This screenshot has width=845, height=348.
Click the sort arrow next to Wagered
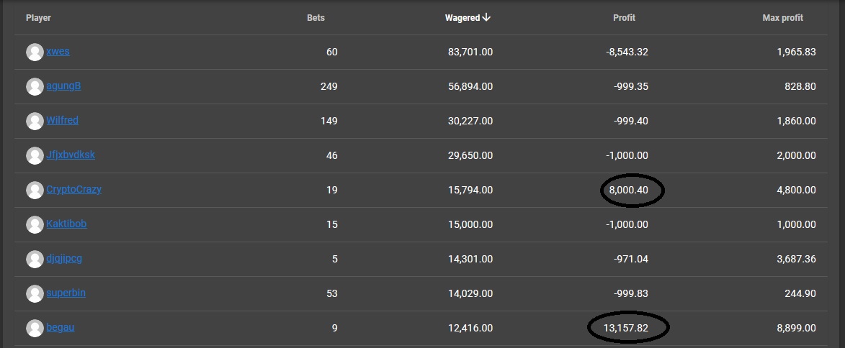487,18
